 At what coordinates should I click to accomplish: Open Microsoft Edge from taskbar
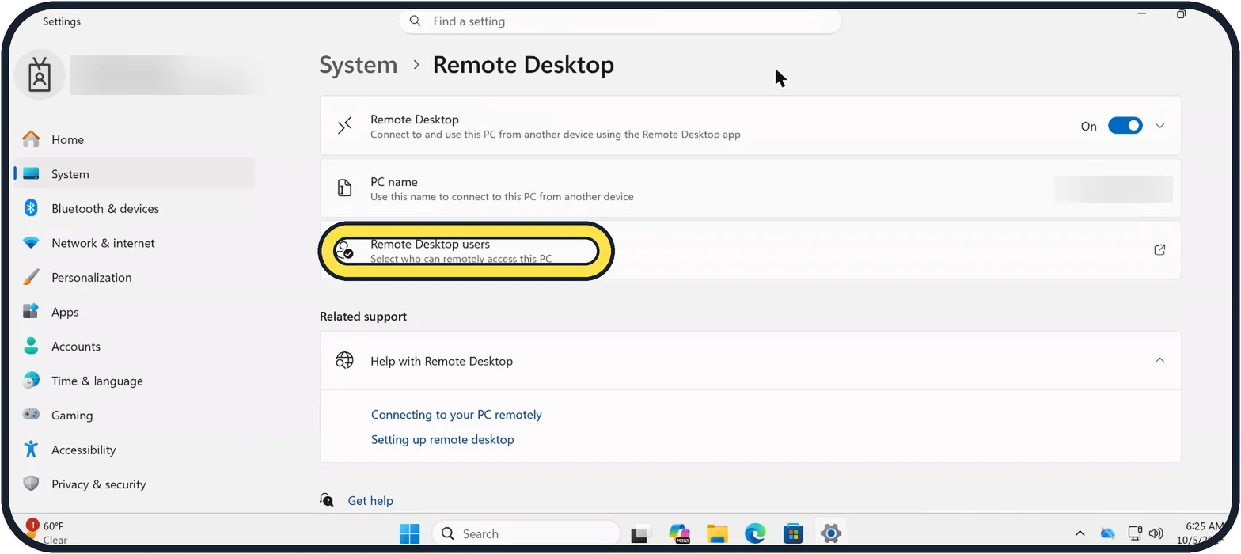tap(755, 534)
